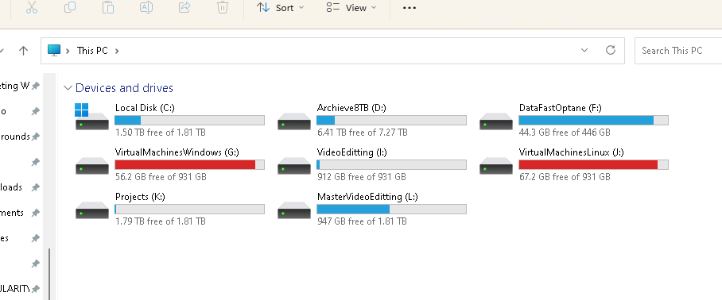Click the VideoEditting (I:) label
The width and height of the screenshot is (722, 300).
point(351,152)
